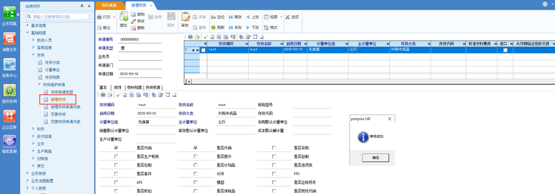The width and height of the screenshot is (555, 194).
Task: Collapse the 存货维护申请 tree node
Action: [x=39, y=85]
